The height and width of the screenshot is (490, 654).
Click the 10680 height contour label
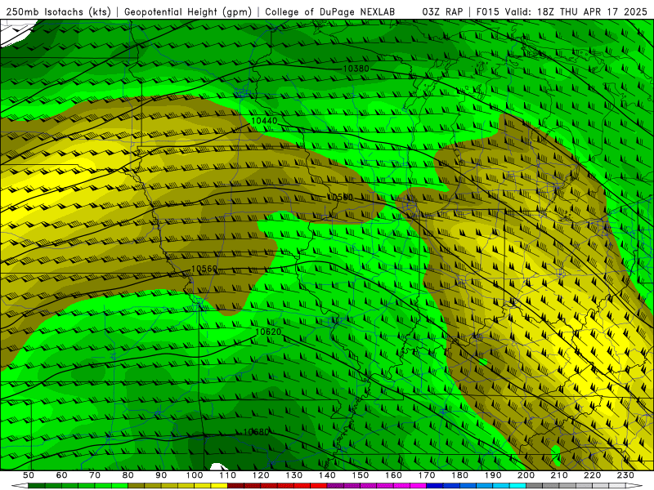(256, 432)
